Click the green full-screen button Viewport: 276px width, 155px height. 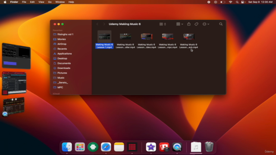pyautogui.click(x=63, y=24)
